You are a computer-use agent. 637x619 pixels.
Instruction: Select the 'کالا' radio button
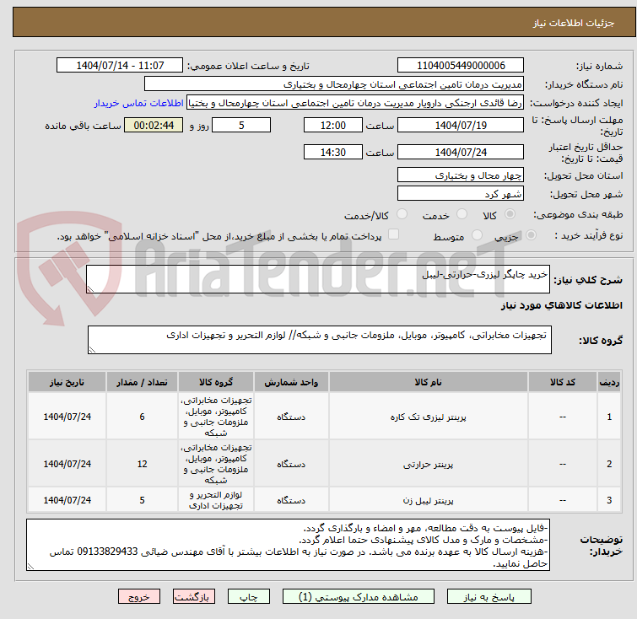510,214
